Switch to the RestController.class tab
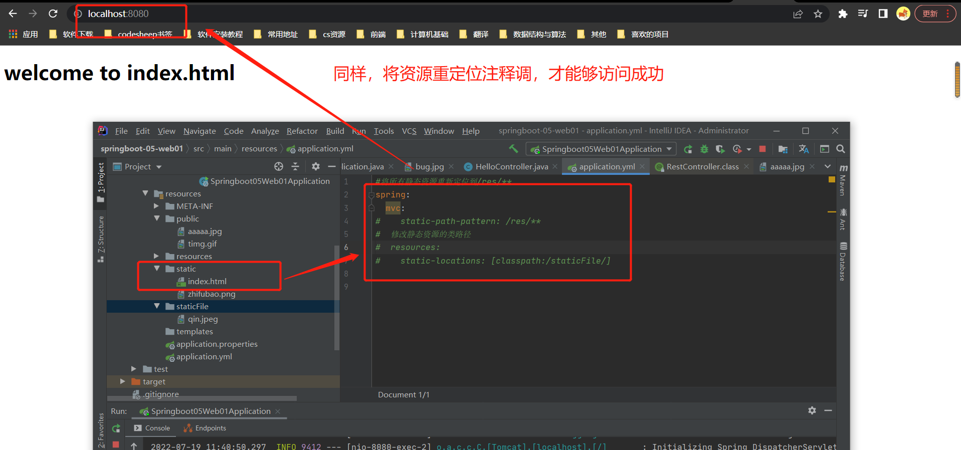The image size is (961, 450). pyautogui.click(x=702, y=166)
